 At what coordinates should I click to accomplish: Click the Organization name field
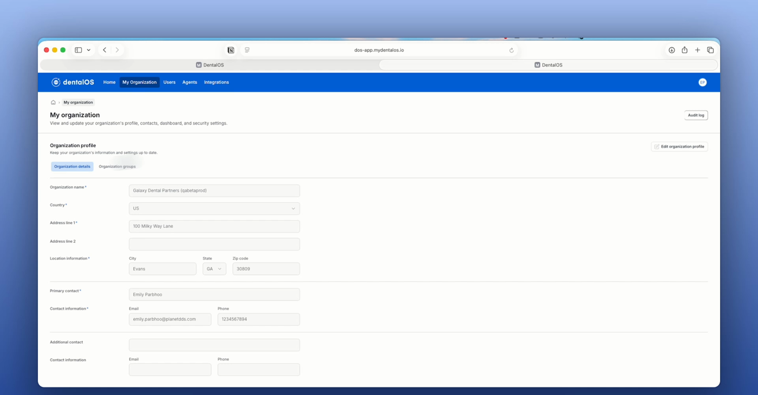[x=214, y=191]
